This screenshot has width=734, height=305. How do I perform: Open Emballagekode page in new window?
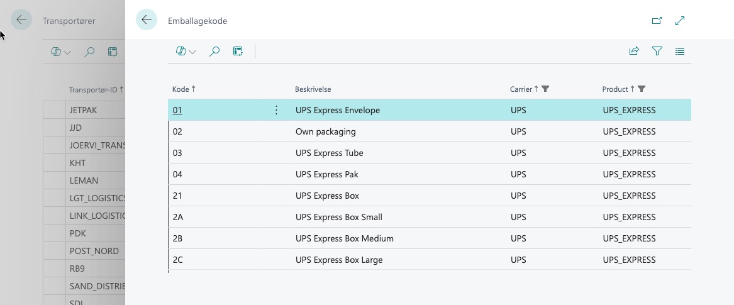coord(657,21)
